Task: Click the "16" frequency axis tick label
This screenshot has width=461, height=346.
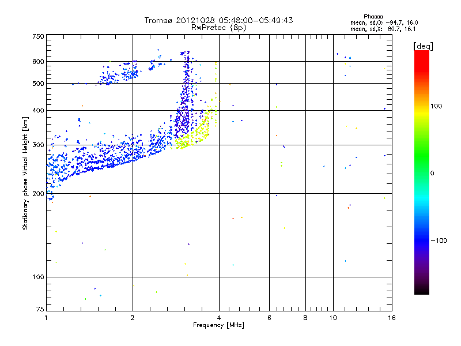Action: pyautogui.click(x=392, y=318)
